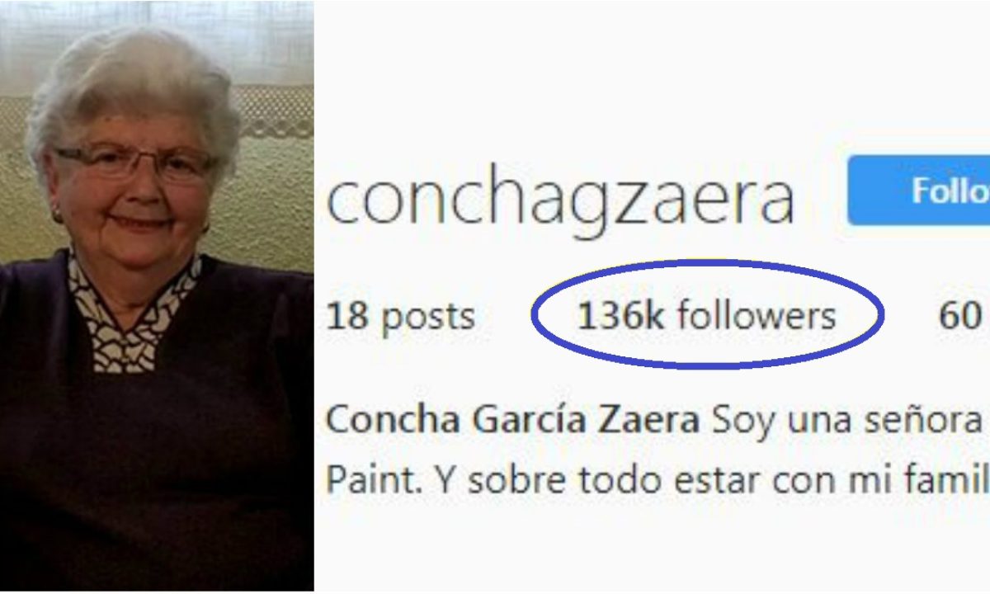Click the blue Follow button

point(919,190)
